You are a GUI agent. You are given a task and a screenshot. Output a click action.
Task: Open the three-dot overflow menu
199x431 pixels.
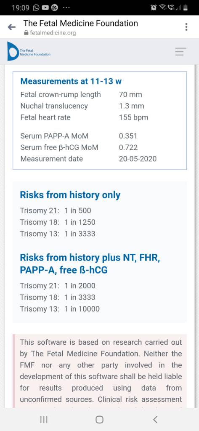[x=186, y=27]
